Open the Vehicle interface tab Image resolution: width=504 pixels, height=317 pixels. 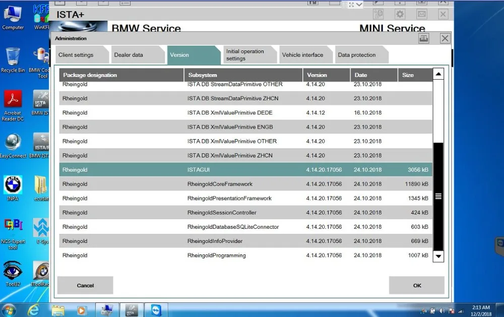pyautogui.click(x=305, y=55)
